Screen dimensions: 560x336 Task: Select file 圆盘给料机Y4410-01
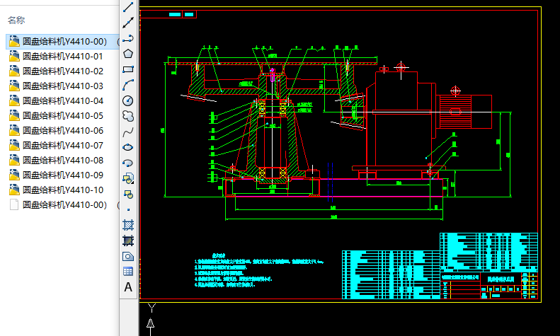[62, 57]
